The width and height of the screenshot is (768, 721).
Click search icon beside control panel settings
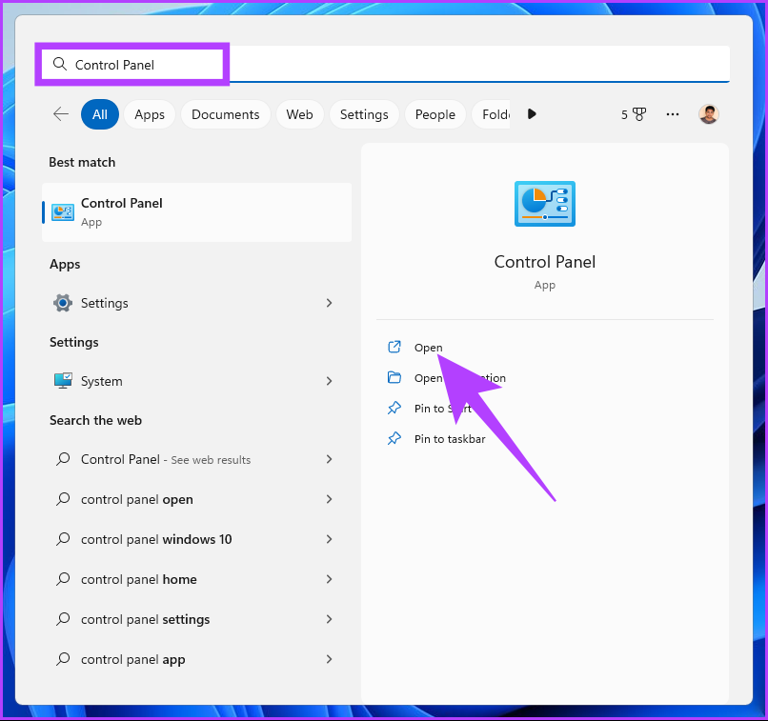(63, 619)
